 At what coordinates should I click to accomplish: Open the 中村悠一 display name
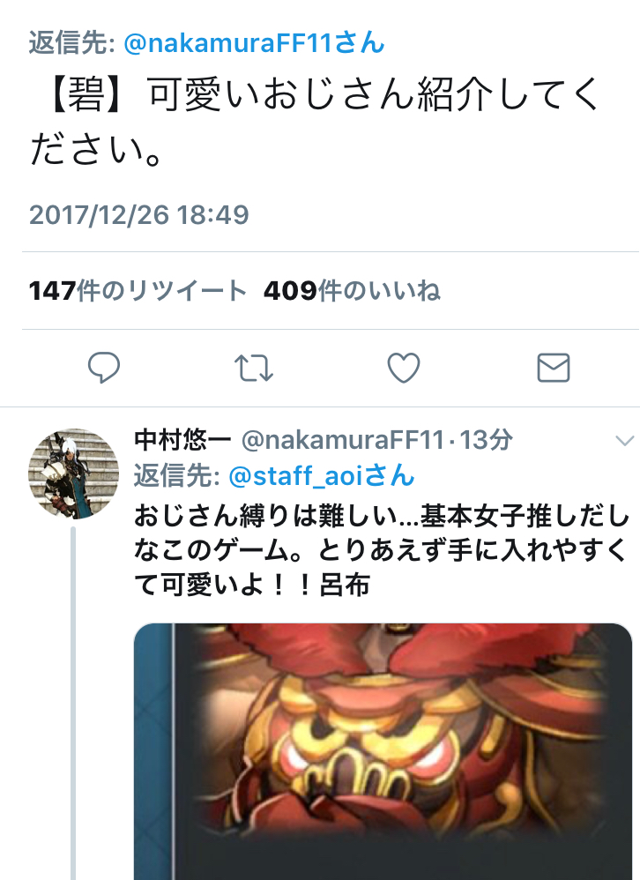point(182,440)
